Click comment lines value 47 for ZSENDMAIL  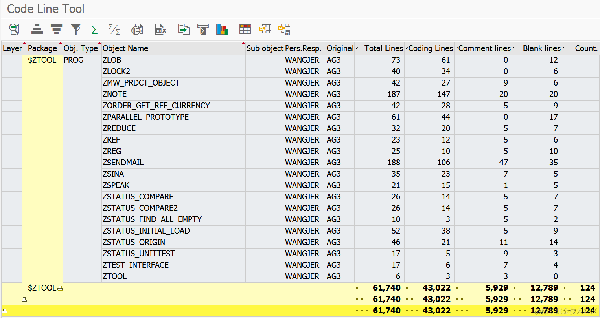[503, 163]
